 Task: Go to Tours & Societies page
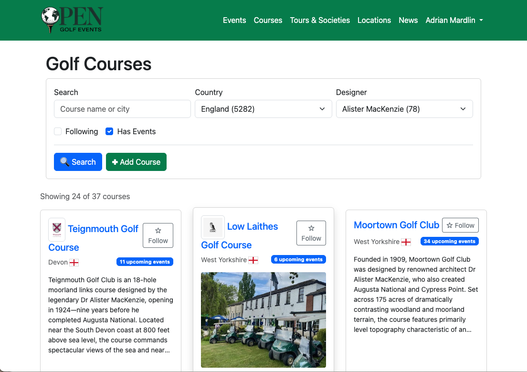[x=320, y=20]
